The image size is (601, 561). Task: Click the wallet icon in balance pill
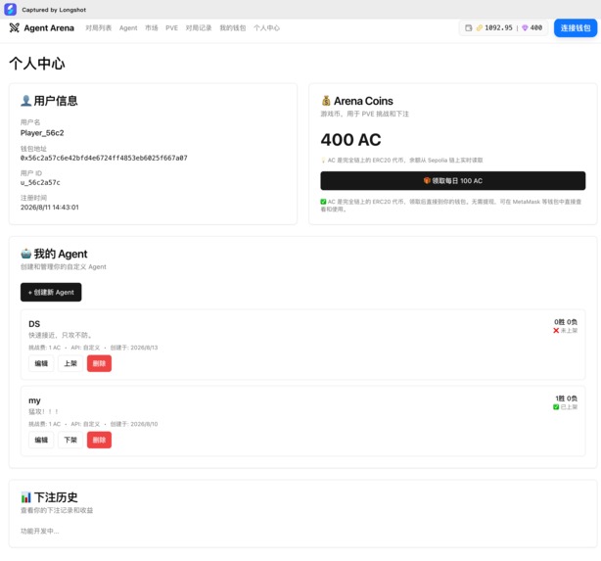[x=469, y=27]
